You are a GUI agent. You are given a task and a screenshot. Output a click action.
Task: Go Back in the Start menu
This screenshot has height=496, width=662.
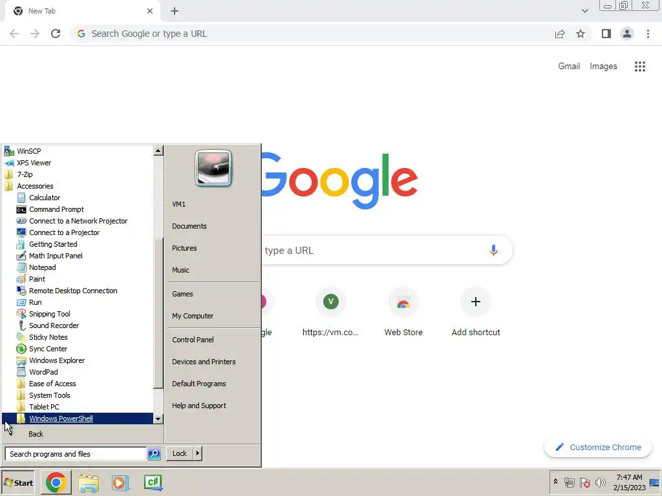(x=36, y=434)
